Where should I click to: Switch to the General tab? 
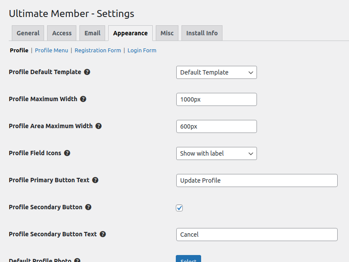click(28, 33)
